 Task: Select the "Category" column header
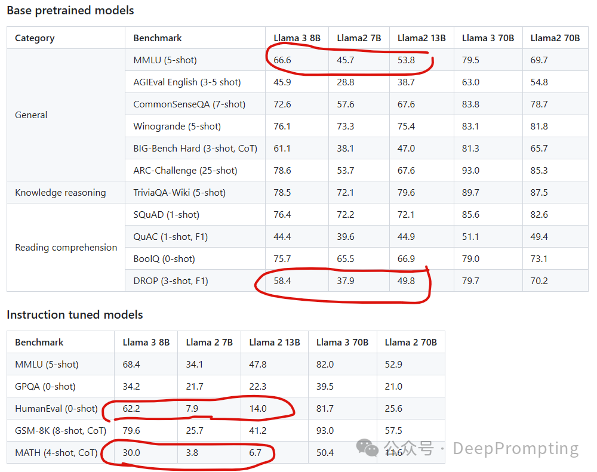35,38
